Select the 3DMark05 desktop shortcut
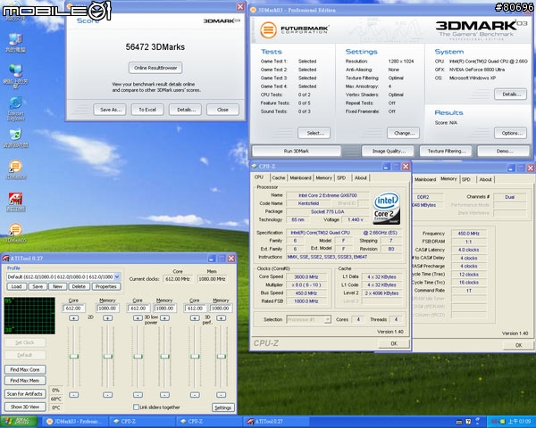 click(x=15, y=233)
